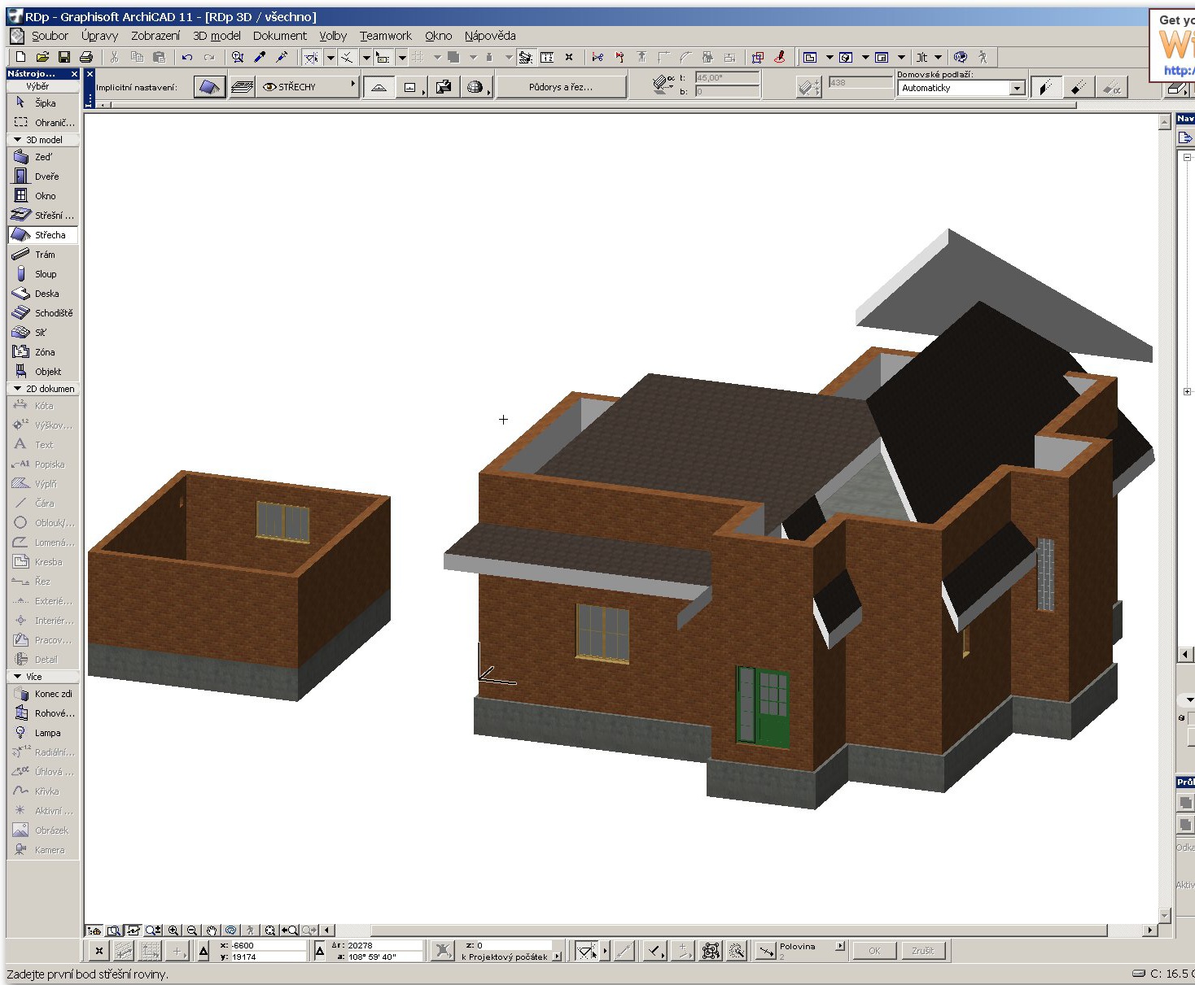This screenshot has width=1195, height=985.
Task: Select the Rohové corner window tool
Action: [43, 713]
